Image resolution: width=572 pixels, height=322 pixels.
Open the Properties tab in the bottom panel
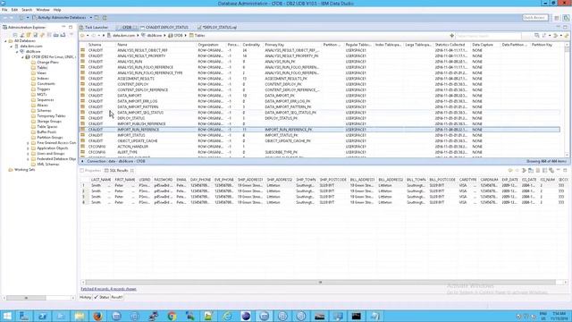pyautogui.click(x=90, y=171)
